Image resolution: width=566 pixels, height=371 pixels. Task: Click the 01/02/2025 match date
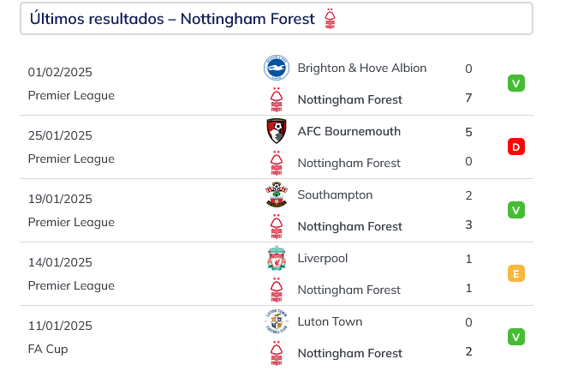[60, 72]
